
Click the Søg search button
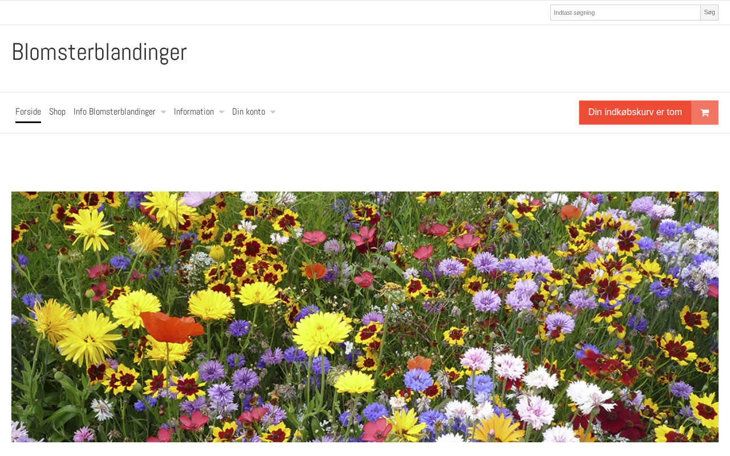pyautogui.click(x=709, y=13)
